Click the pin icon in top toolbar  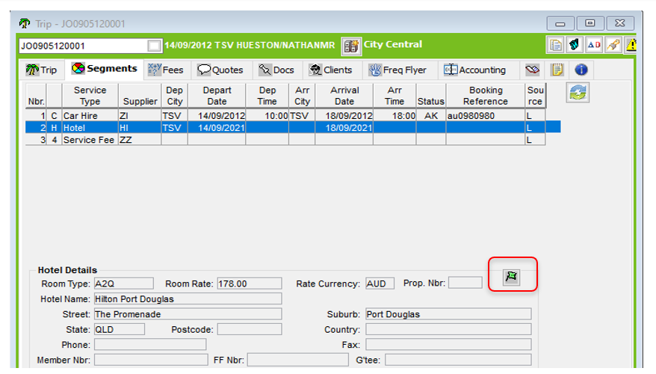612,45
